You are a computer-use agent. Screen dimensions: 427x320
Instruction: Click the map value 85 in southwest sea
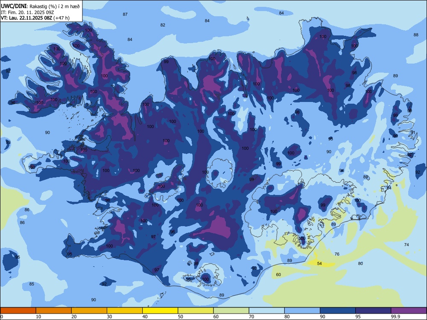(x=32, y=284)
